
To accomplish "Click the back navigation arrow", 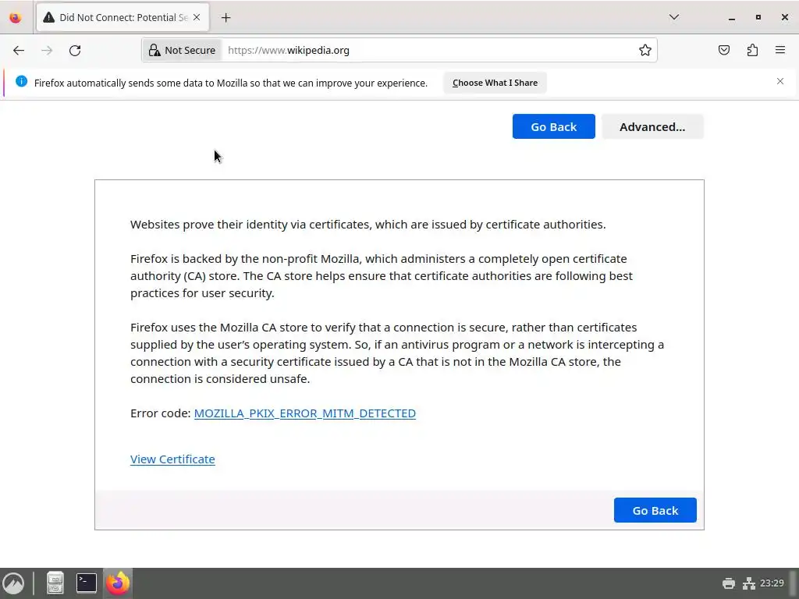I will pyautogui.click(x=19, y=51).
